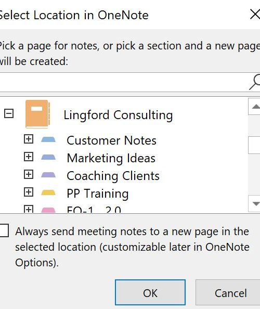Screen dimensions: 260x309
Task: Expand the Coaching Clients section
Action: point(29,174)
